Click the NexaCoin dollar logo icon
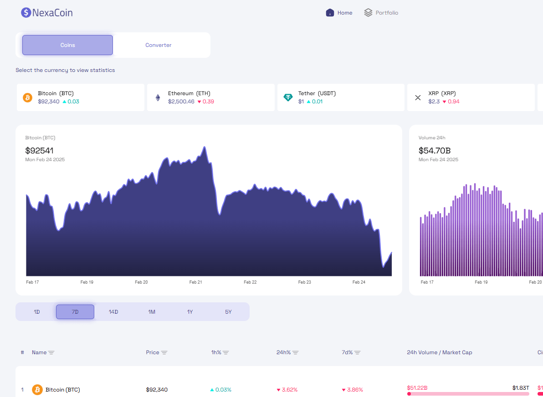The height and width of the screenshot is (397, 543). (26, 13)
